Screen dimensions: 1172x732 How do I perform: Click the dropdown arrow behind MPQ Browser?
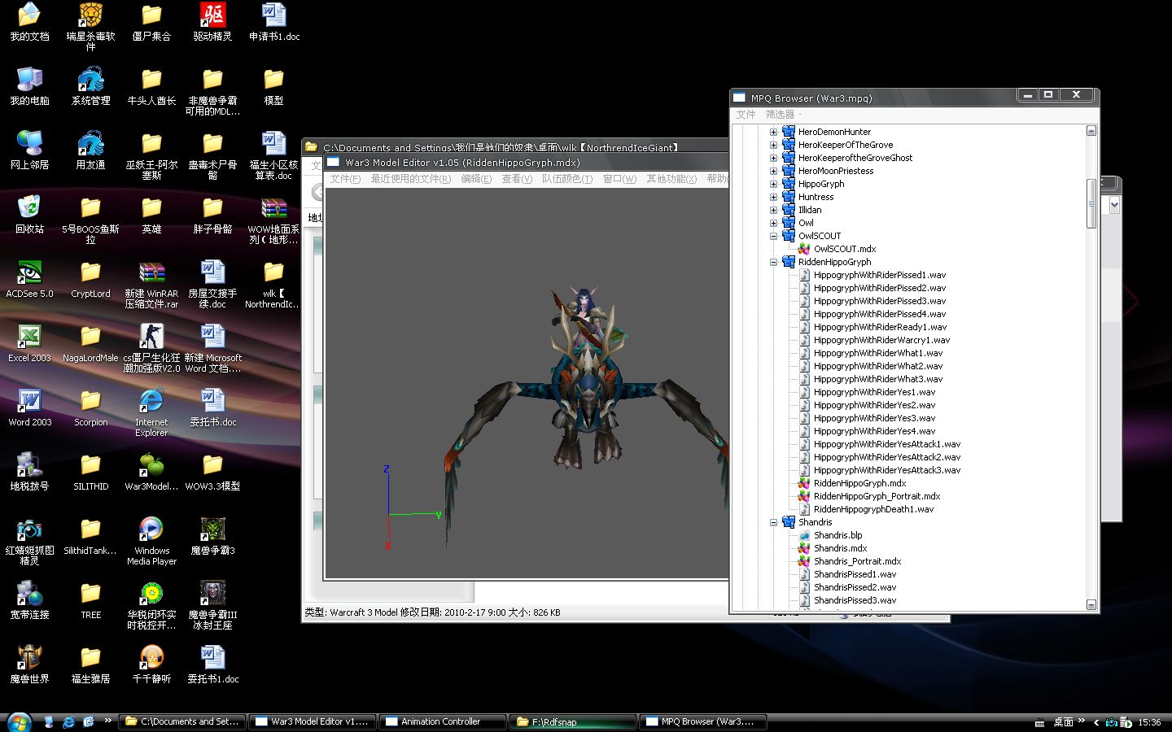1114,206
